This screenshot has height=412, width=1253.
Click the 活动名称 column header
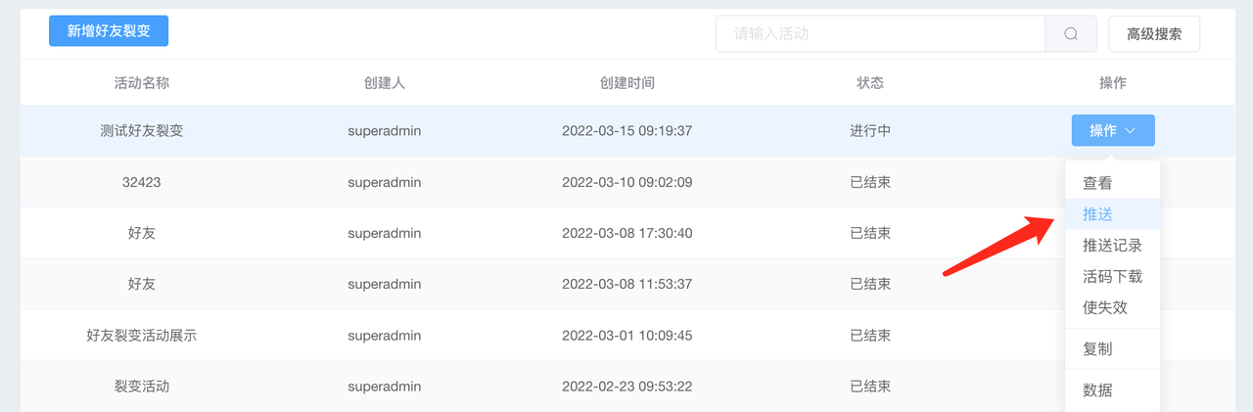pyautogui.click(x=142, y=83)
